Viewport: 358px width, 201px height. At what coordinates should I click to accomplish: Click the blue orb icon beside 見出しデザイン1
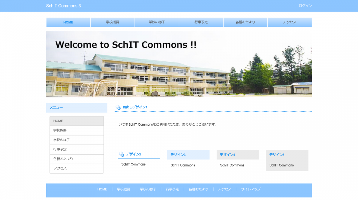(x=118, y=107)
